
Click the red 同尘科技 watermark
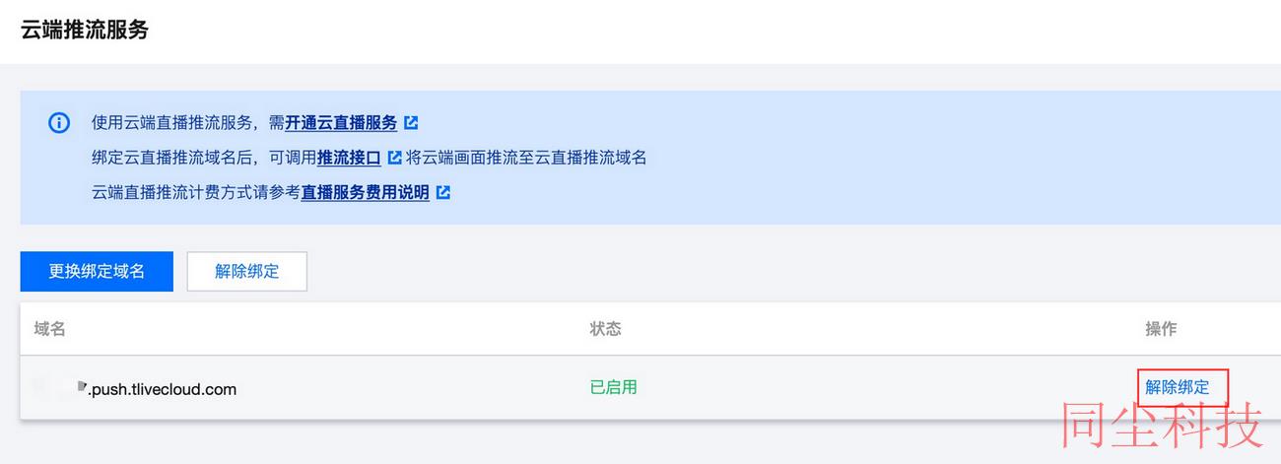pyautogui.click(x=1162, y=427)
